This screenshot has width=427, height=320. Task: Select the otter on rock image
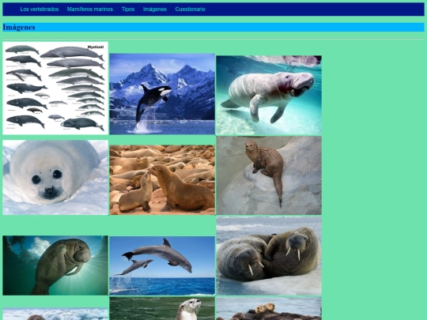[x=269, y=175]
